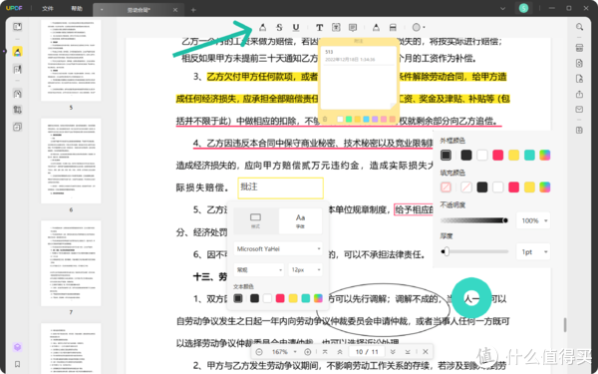Expand the shape tool dropdown arrow
The width and height of the screenshot is (598, 374).
tap(424, 28)
